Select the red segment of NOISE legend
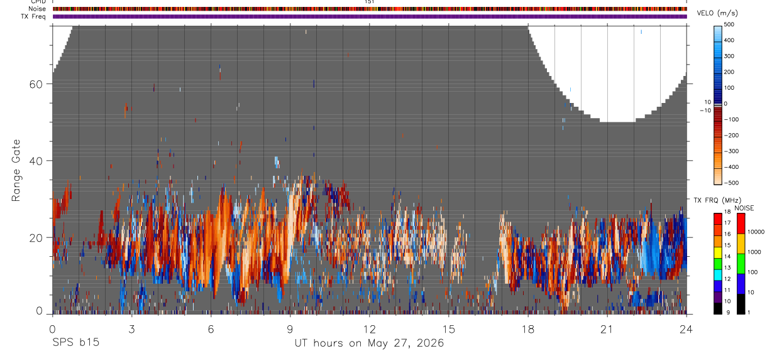The image size is (772, 356). pos(741,224)
